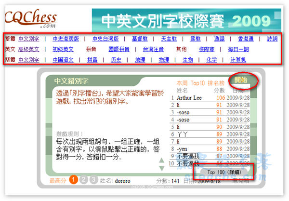Open 中文別字 link in the 繁體 row
The image size is (289, 201).
[x=28, y=39]
